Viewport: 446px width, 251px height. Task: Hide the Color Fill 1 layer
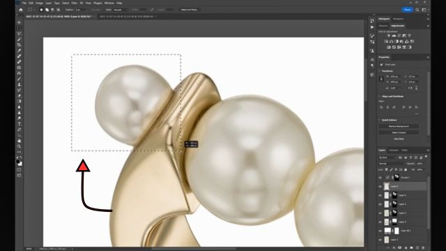point(380,231)
